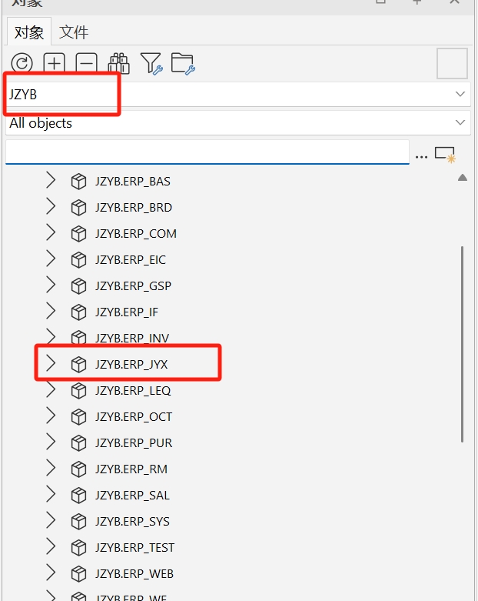Click the object search input field

(207, 152)
